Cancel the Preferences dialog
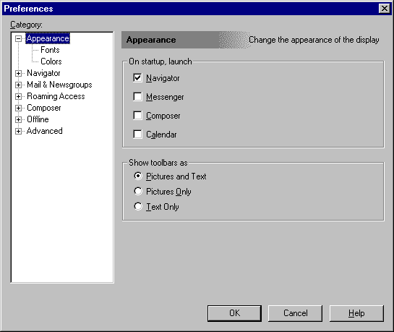394x332 pixels. click(295, 313)
